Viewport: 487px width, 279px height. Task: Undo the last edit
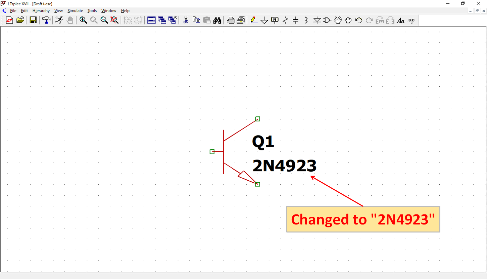[x=358, y=20]
